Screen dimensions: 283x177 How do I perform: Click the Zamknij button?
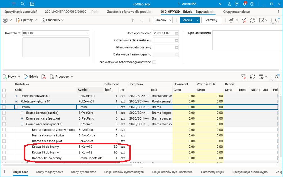(x=211, y=20)
